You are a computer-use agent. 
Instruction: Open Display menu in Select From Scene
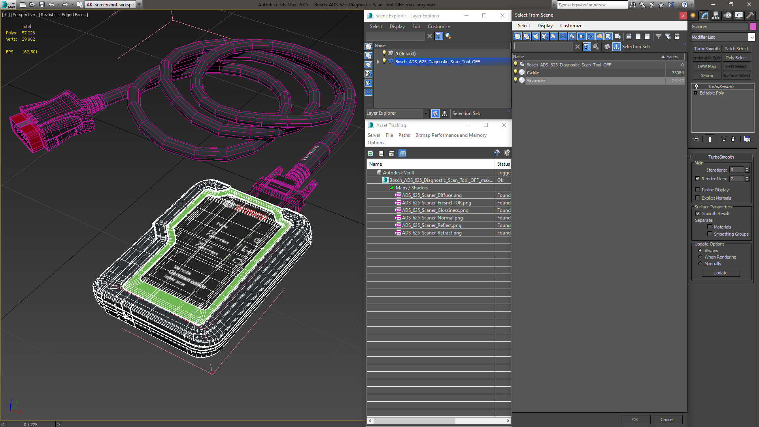click(x=545, y=26)
